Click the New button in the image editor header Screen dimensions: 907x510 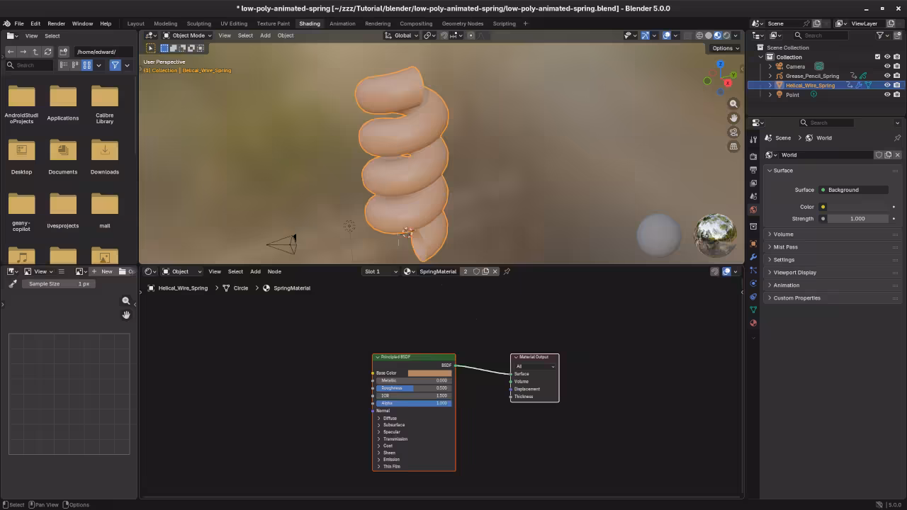click(x=106, y=271)
